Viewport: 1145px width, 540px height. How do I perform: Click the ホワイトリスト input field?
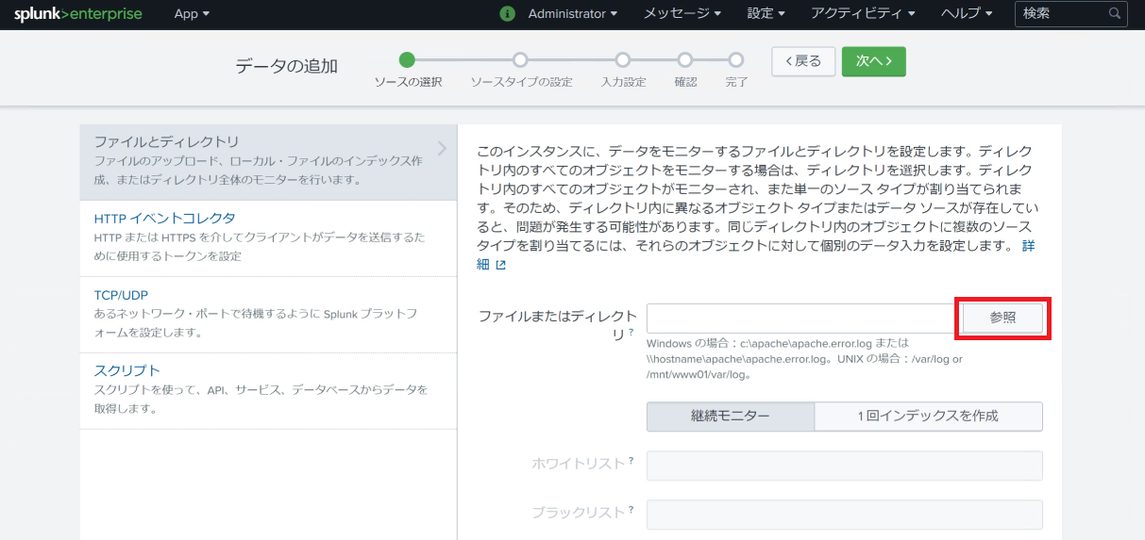[x=845, y=466]
